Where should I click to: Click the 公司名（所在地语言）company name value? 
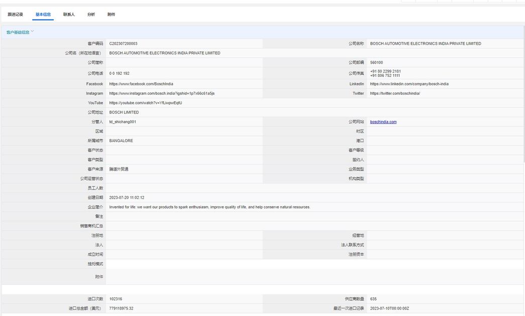point(165,53)
